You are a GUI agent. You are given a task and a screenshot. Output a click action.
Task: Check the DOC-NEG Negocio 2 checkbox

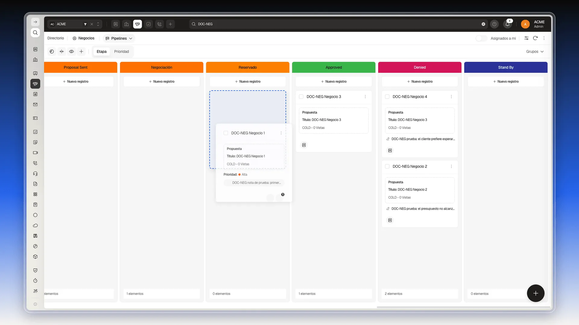pyautogui.click(x=387, y=166)
